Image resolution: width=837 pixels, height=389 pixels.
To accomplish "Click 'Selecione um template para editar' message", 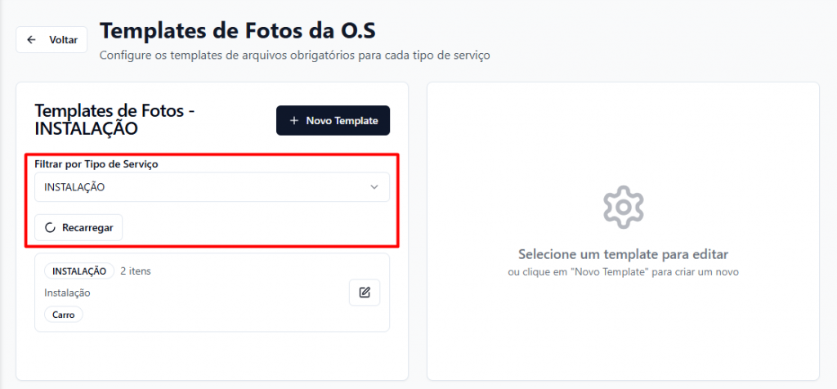I will coord(623,254).
